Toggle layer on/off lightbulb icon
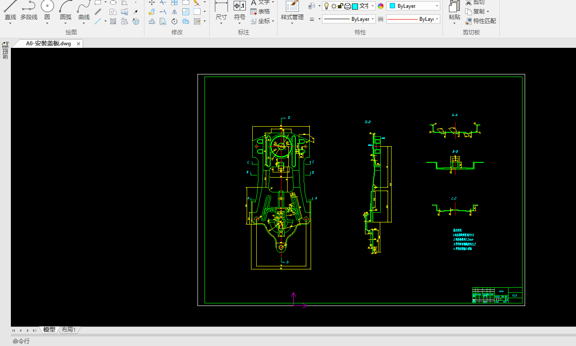The image size is (576, 346). click(326, 6)
